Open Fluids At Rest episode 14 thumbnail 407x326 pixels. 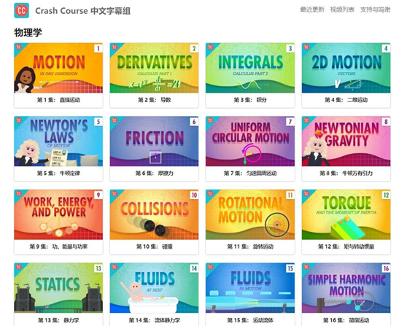point(154,288)
